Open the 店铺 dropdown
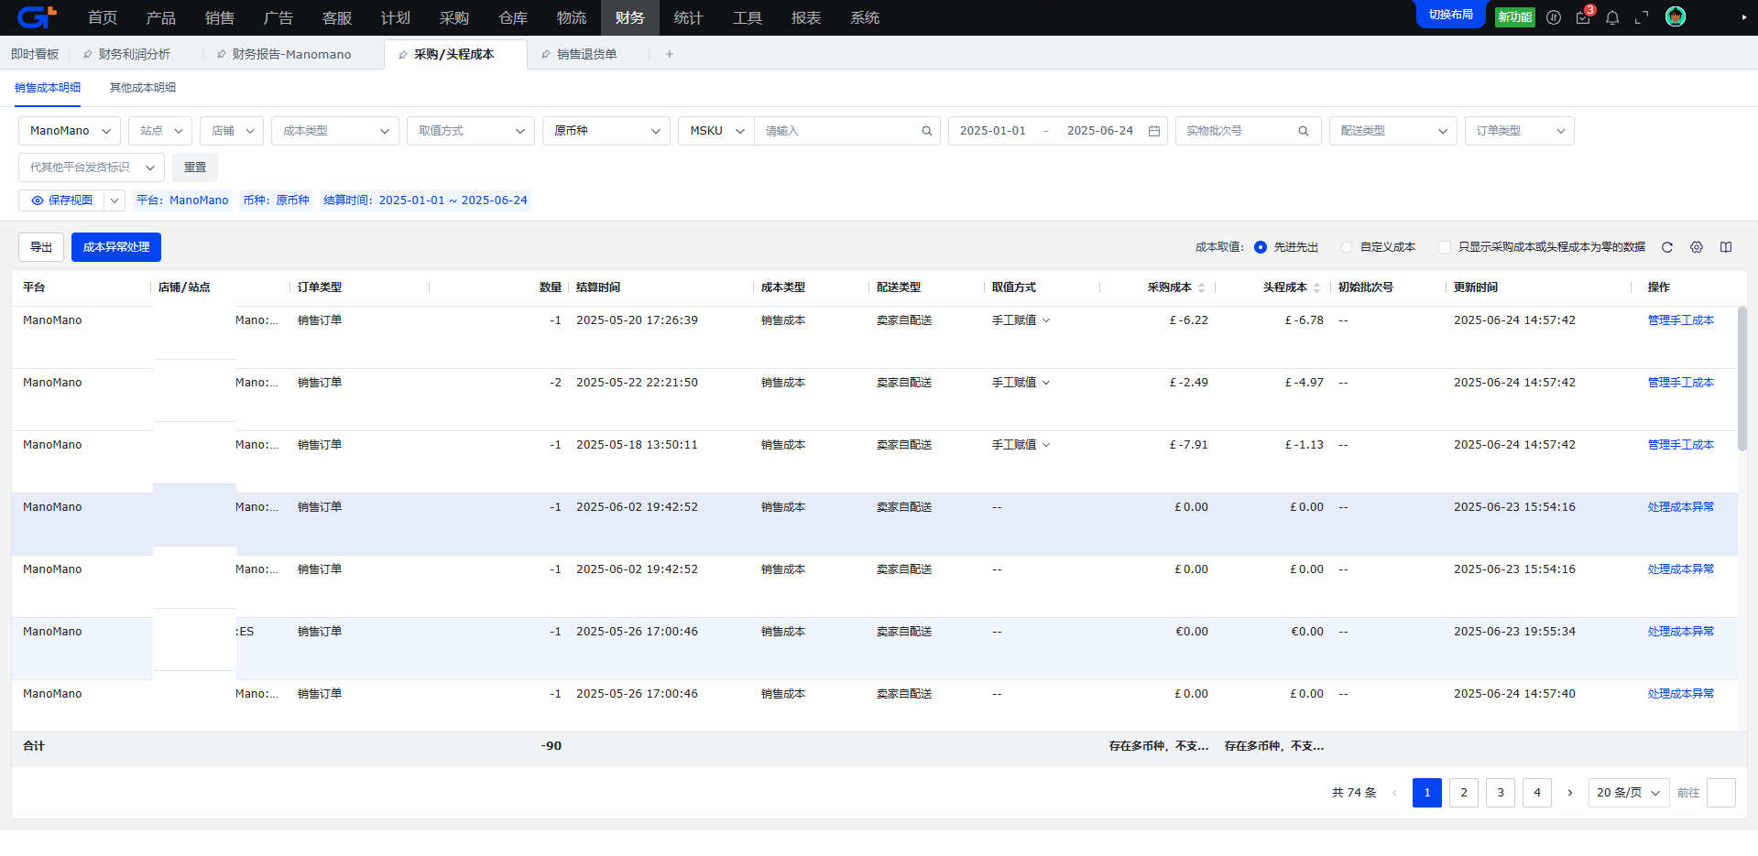Image resolution: width=1758 pixels, height=856 pixels. (232, 131)
